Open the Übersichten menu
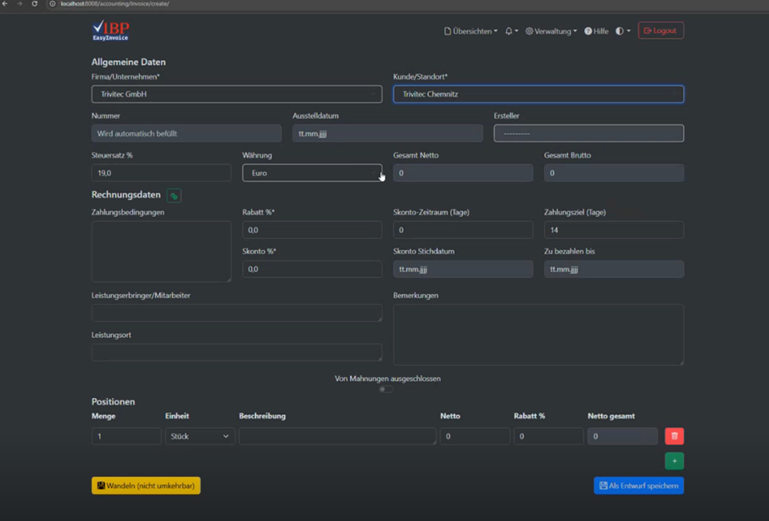This screenshot has height=521, width=769. (471, 31)
